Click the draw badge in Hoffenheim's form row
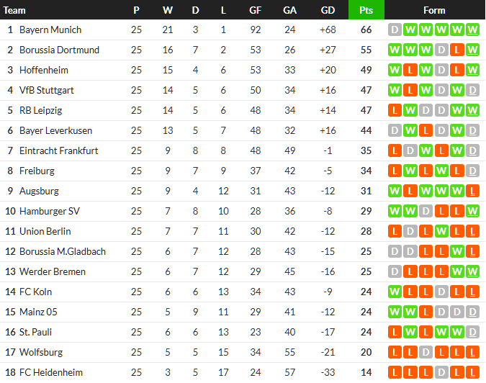 click(441, 71)
